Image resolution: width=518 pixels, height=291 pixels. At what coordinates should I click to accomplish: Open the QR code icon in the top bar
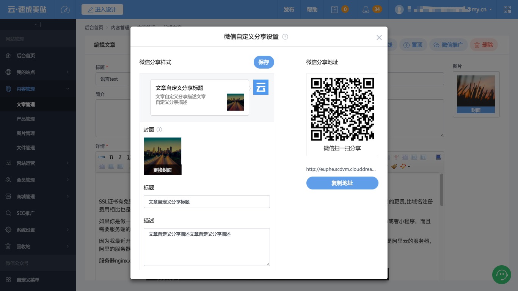507,9
